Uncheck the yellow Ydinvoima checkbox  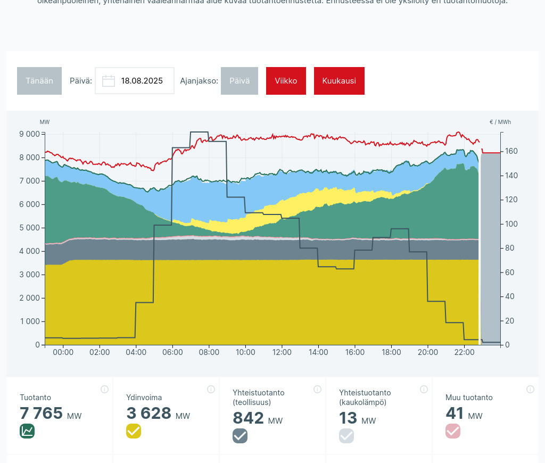coord(134,431)
